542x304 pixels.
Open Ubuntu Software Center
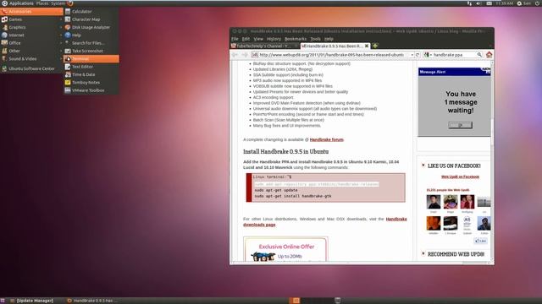tap(31, 68)
